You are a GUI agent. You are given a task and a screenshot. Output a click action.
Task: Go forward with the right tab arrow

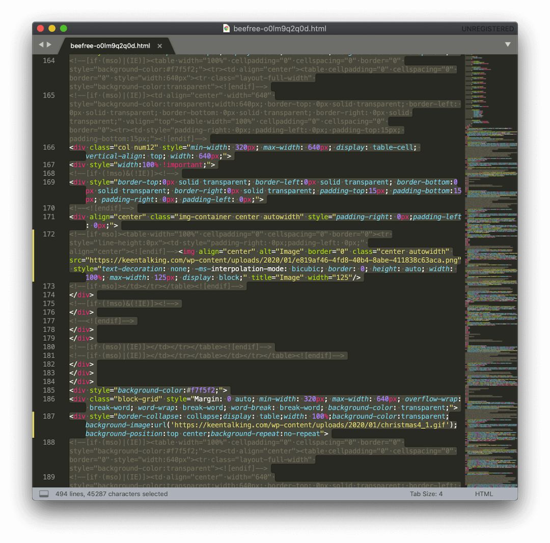(49, 44)
